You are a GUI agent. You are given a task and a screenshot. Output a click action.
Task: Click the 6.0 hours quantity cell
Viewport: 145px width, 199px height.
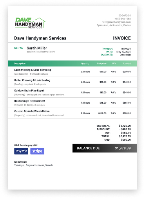85,82
